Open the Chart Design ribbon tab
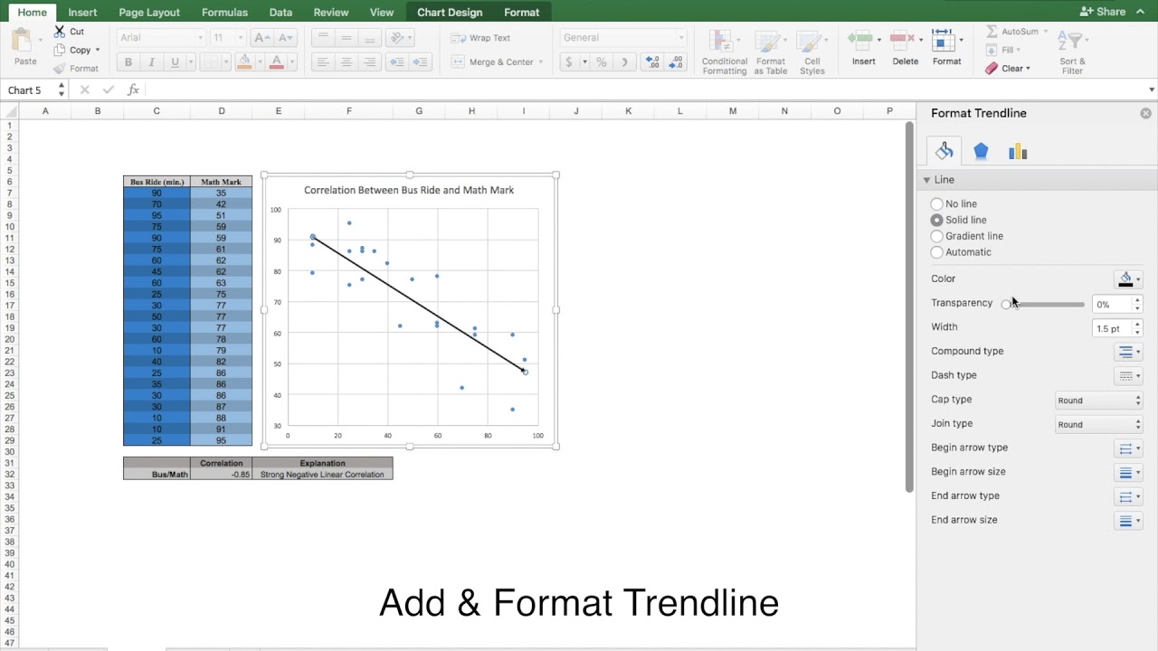The width and height of the screenshot is (1158, 651). point(450,13)
